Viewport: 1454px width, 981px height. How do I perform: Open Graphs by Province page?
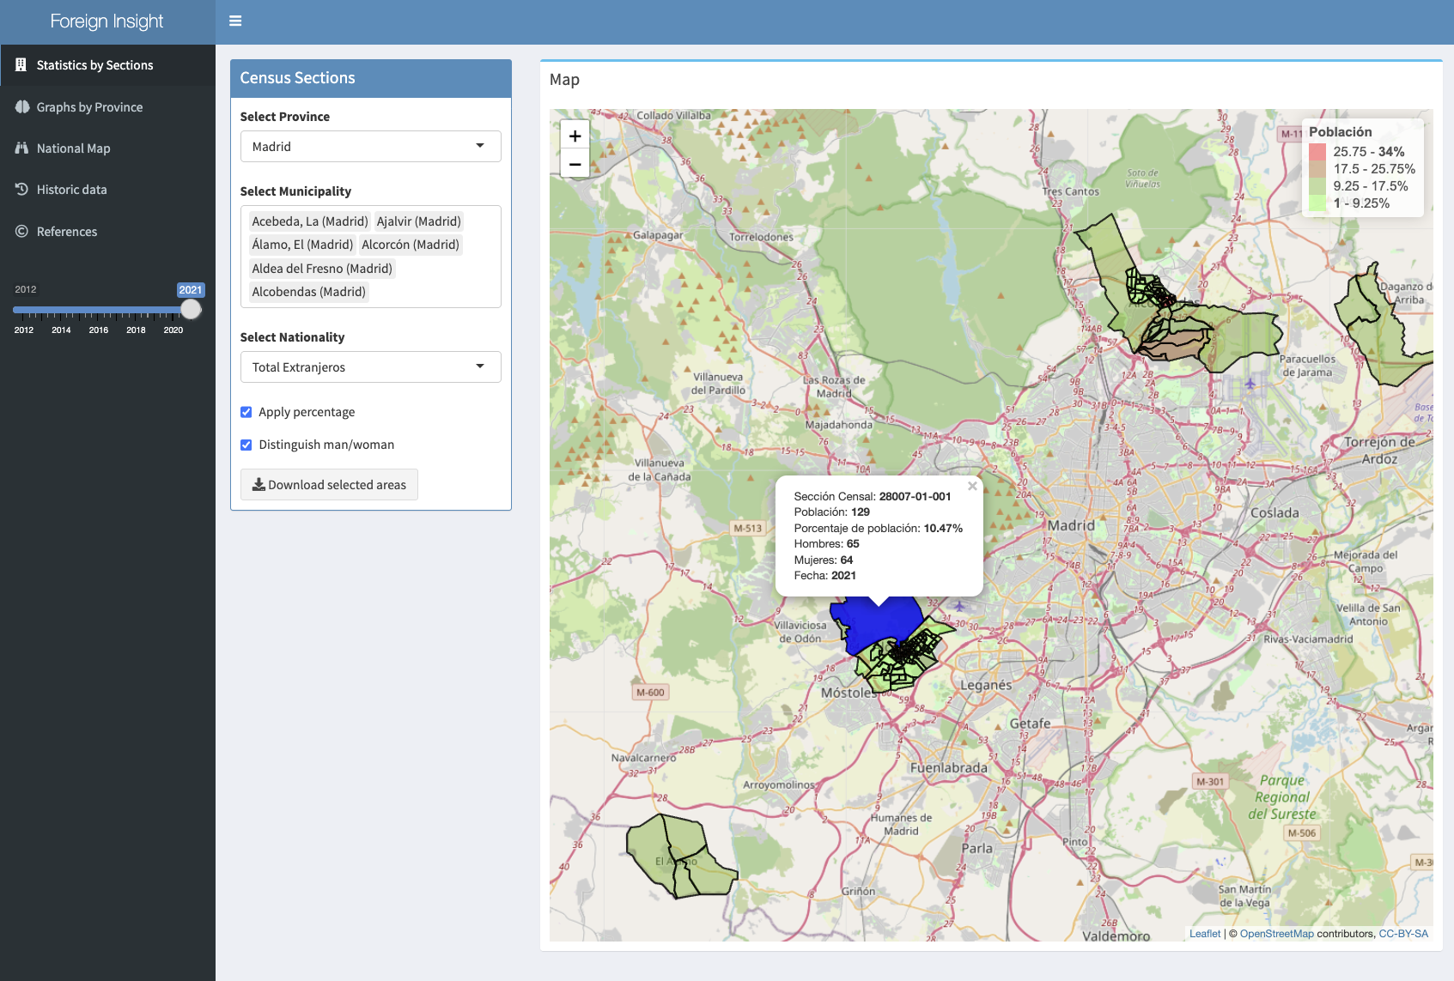coord(107,107)
